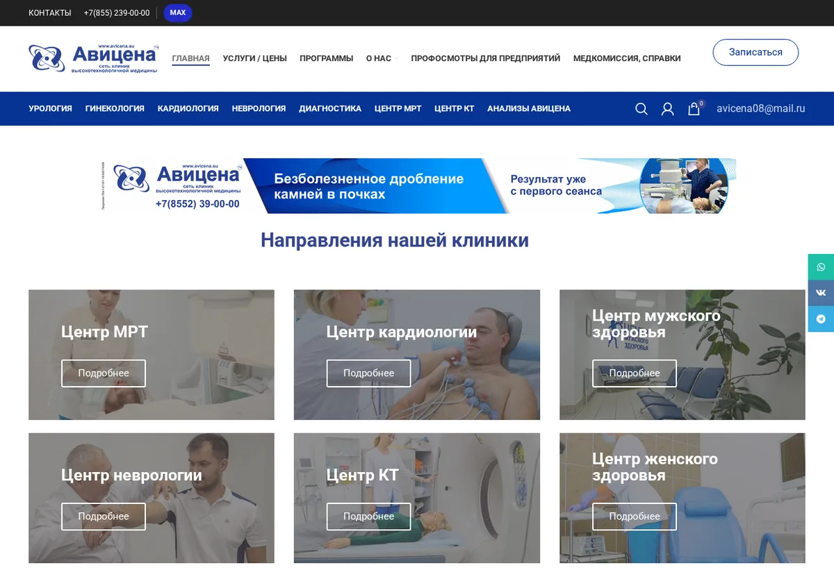The width and height of the screenshot is (834, 586).
Task: Click the Telegram side button
Action: (x=821, y=319)
